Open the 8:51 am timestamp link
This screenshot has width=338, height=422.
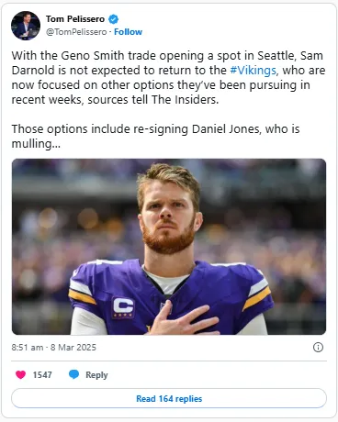[x=28, y=348]
